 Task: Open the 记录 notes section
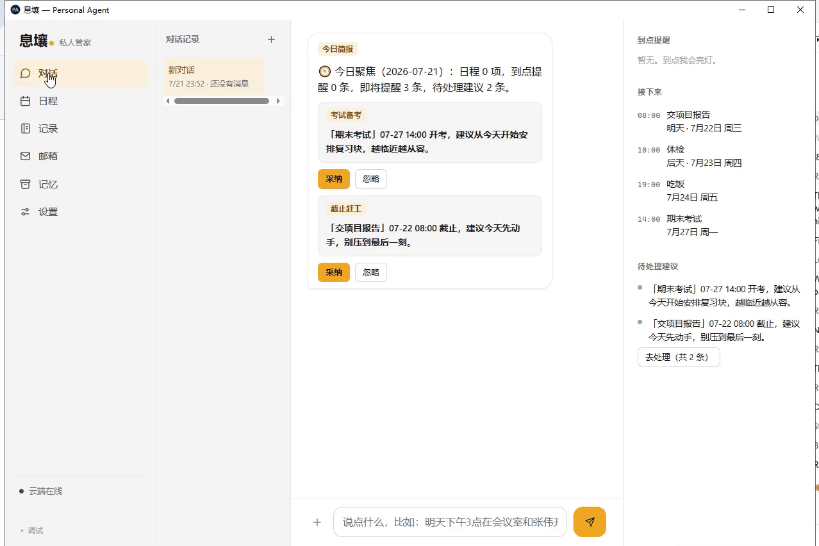80,129
